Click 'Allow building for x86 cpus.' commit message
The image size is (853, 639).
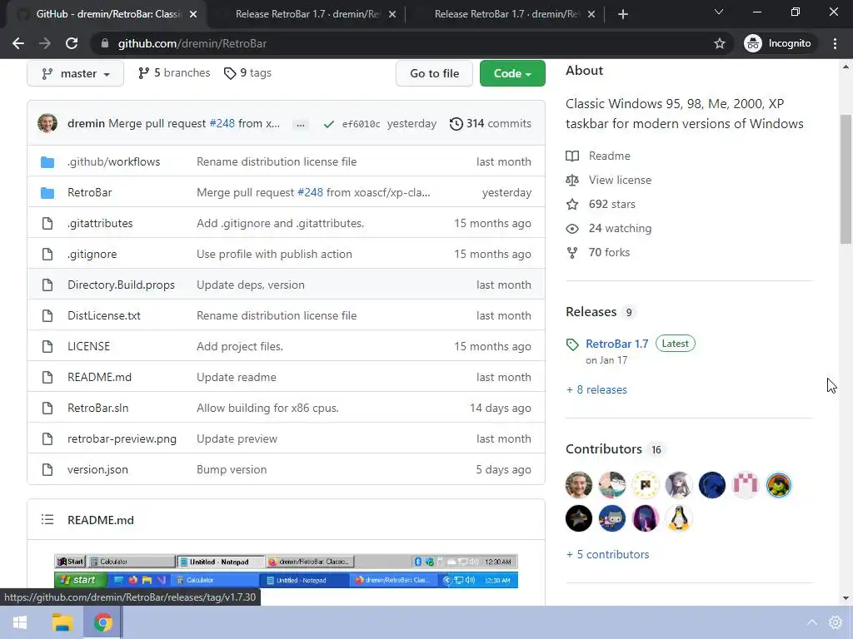point(267,408)
